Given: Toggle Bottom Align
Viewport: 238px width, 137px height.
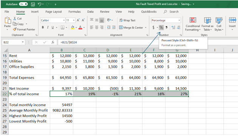Looking at the screenshot, I should (x=102, y=20).
